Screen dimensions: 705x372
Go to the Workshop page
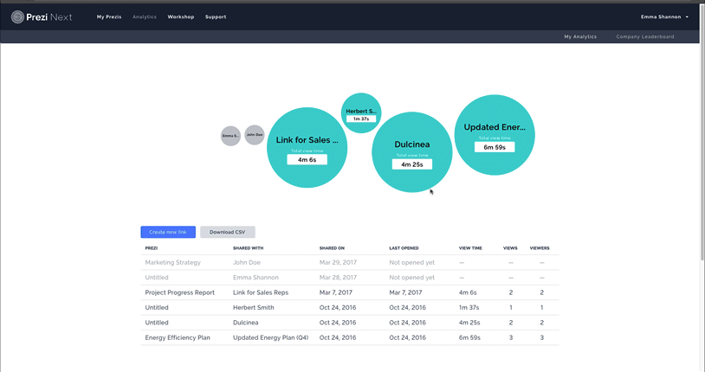[x=181, y=16]
